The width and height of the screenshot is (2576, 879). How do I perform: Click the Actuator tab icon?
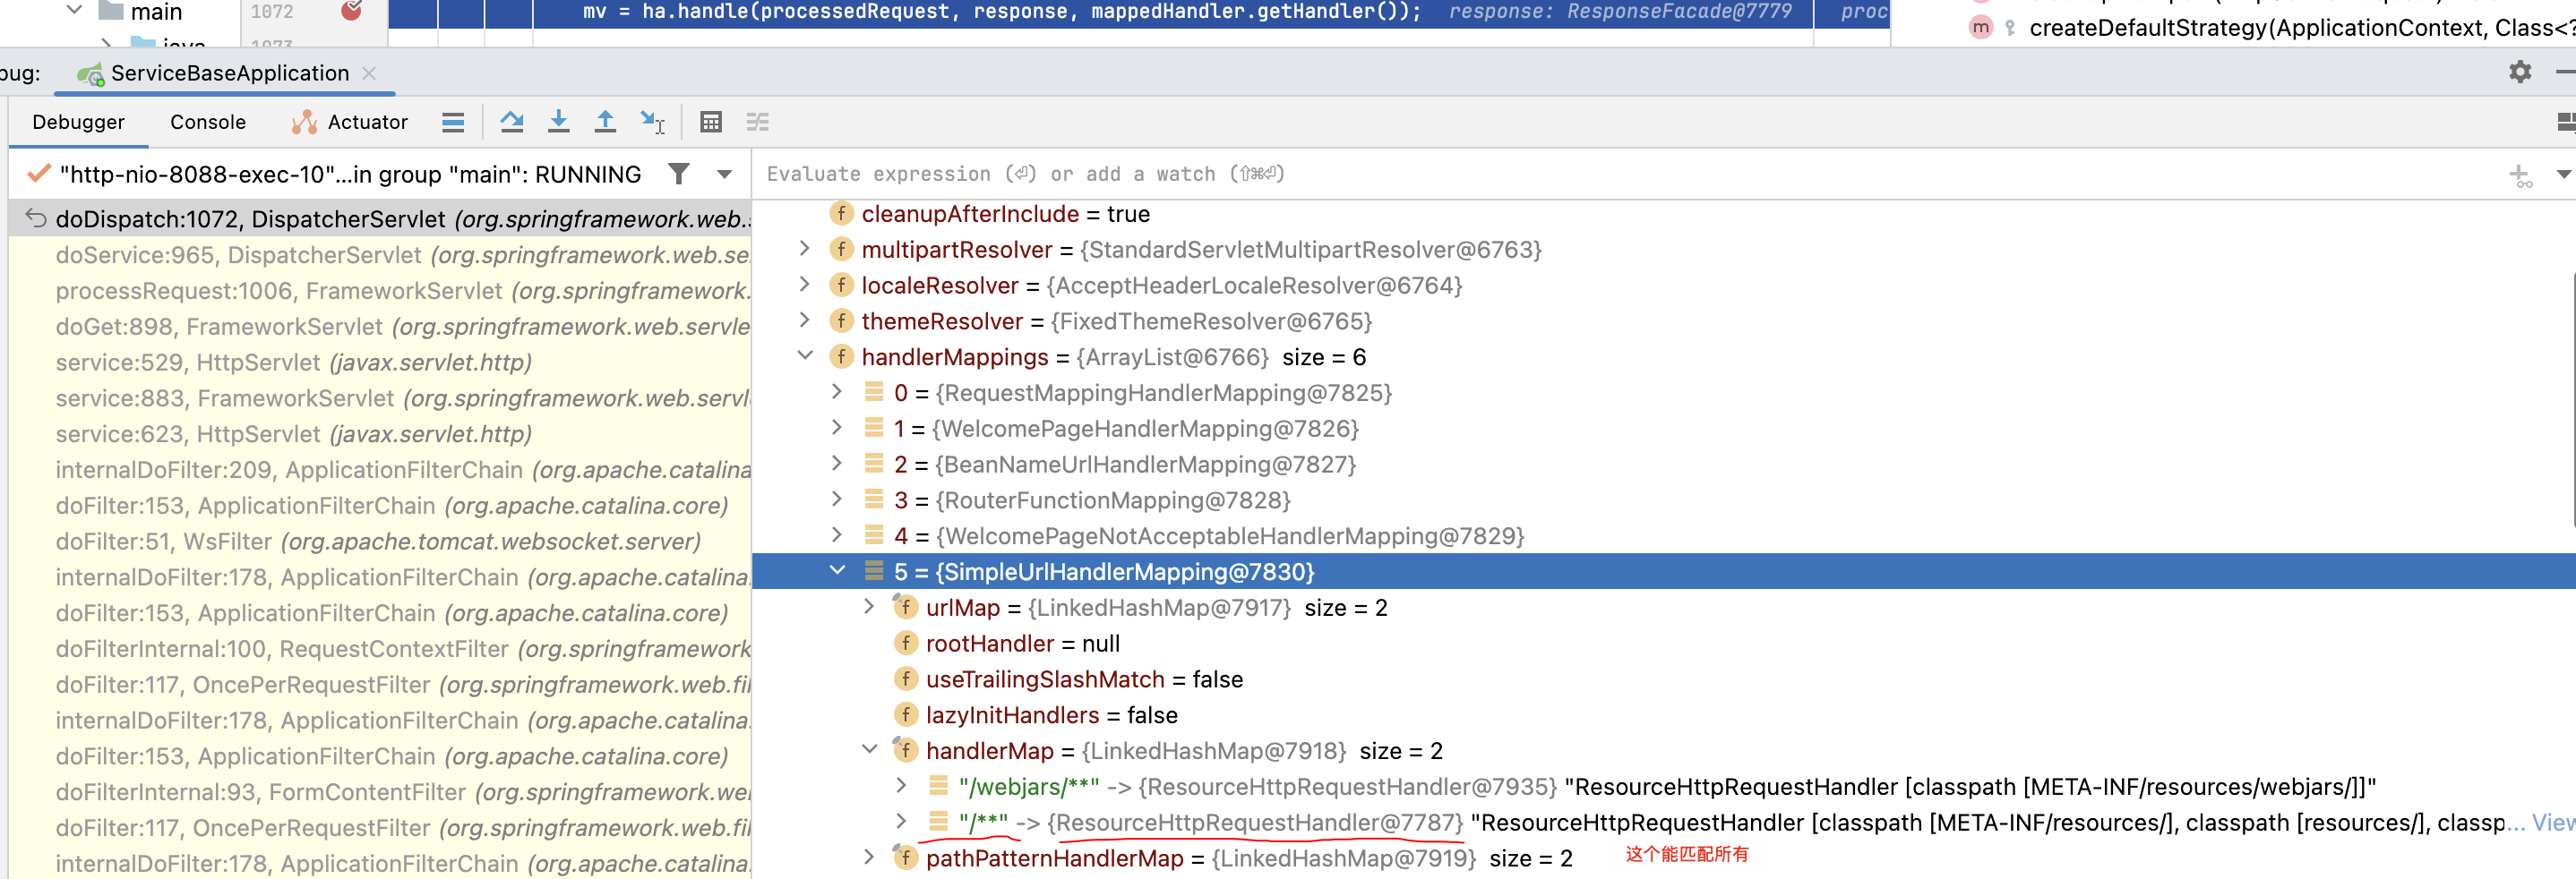[304, 122]
